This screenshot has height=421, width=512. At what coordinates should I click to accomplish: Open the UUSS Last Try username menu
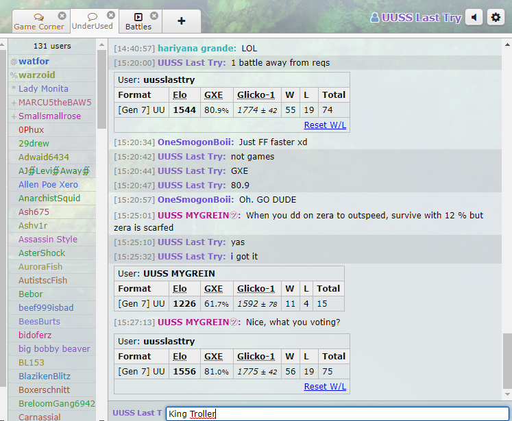click(421, 18)
